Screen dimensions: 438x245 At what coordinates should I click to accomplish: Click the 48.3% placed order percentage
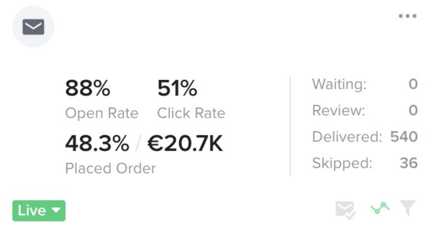tap(97, 143)
